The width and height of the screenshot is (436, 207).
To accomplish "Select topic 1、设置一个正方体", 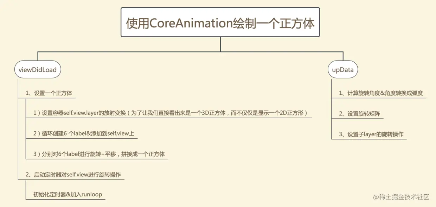I will point(49,93).
